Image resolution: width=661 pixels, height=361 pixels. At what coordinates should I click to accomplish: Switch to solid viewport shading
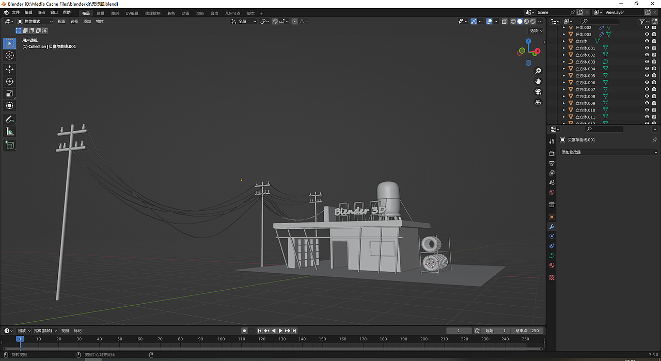click(520, 21)
